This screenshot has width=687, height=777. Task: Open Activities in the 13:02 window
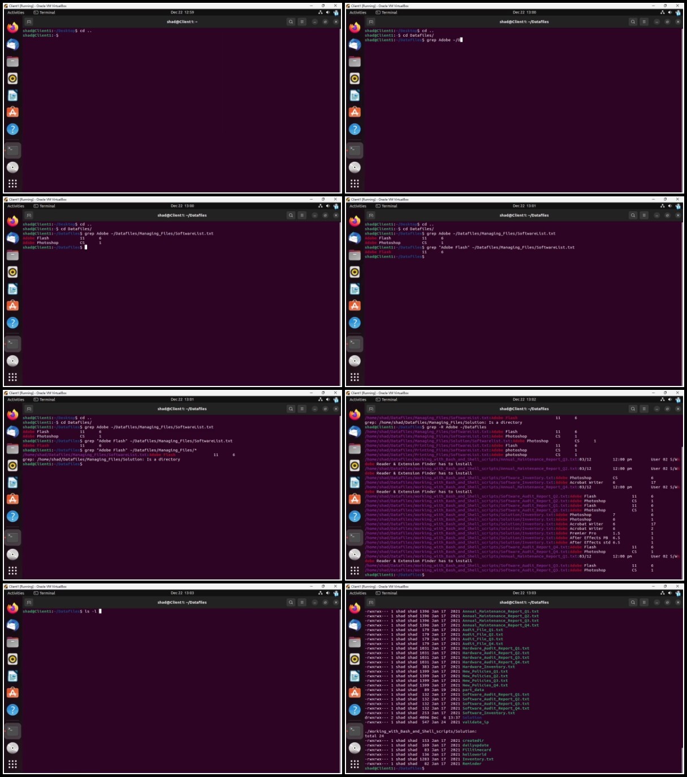click(x=358, y=400)
